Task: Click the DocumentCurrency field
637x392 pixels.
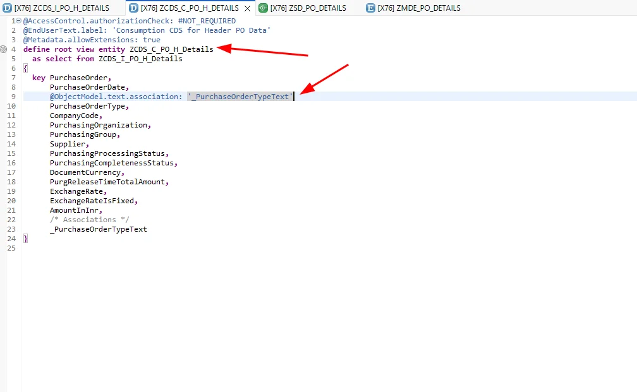Action: click(85, 172)
